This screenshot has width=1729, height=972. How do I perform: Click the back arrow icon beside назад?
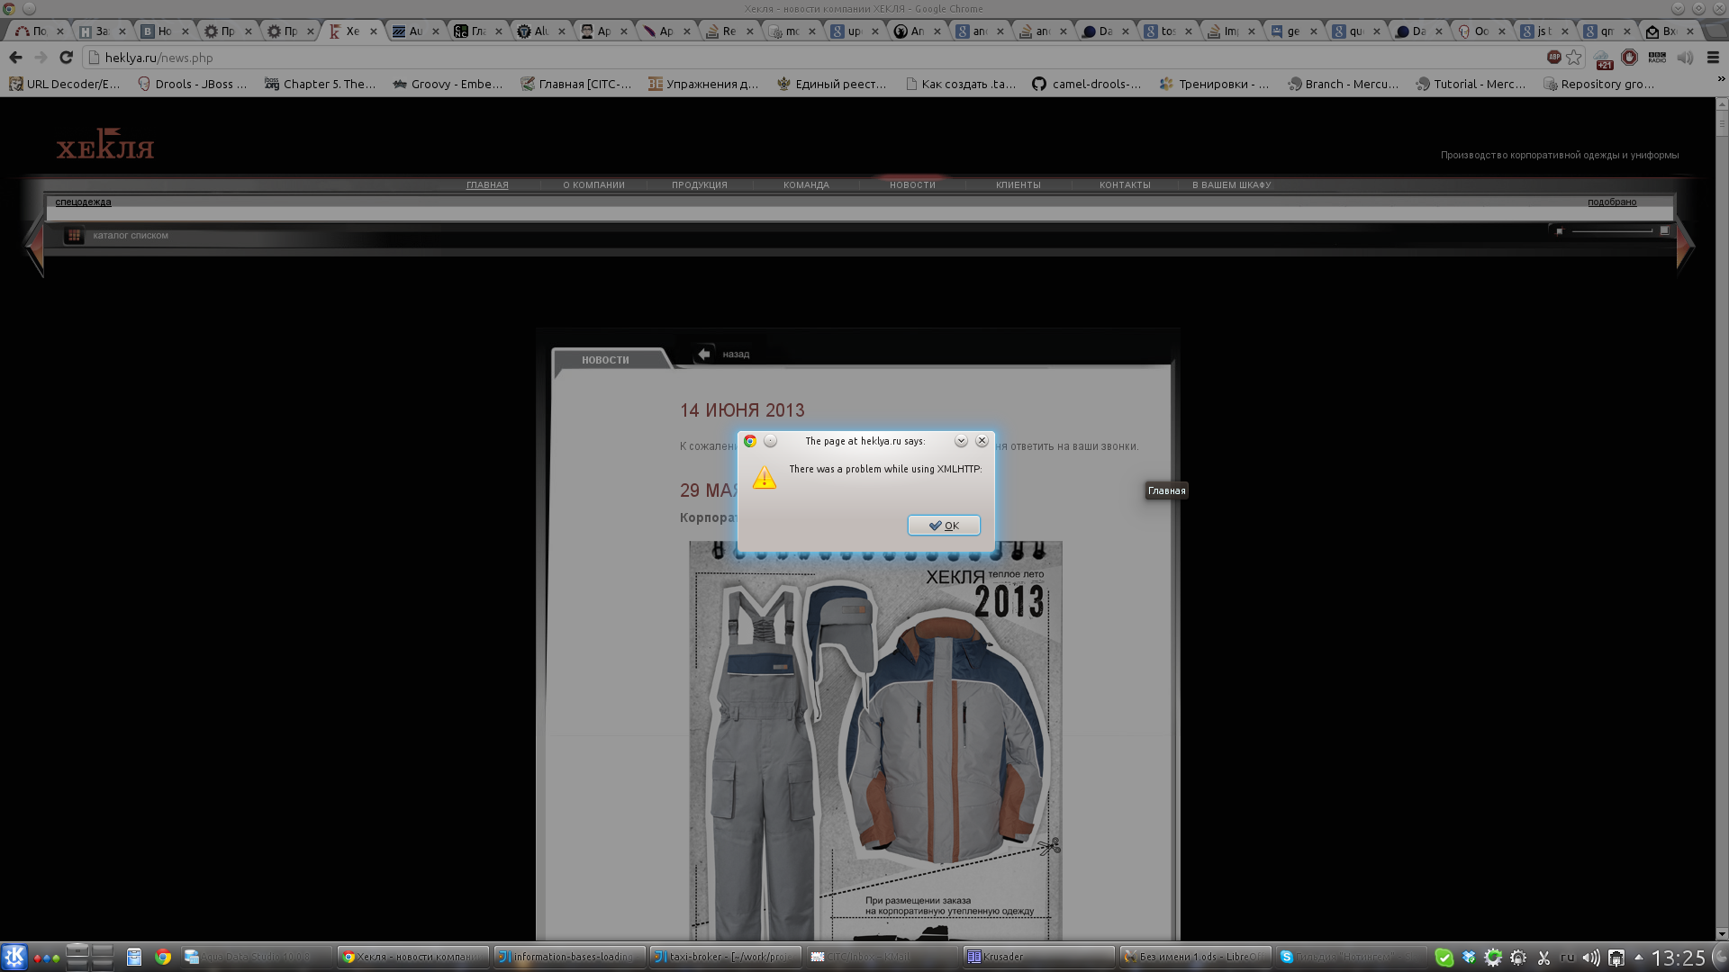click(704, 354)
